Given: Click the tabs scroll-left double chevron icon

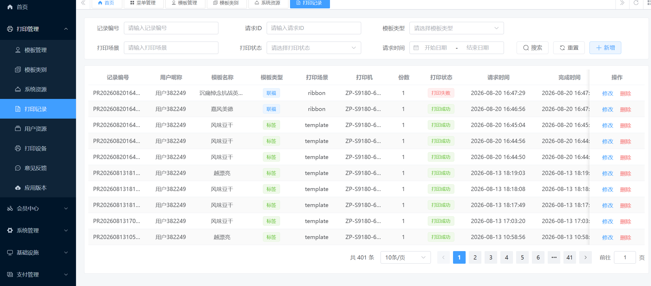Looking at the screenshot, I should (83, 3).
